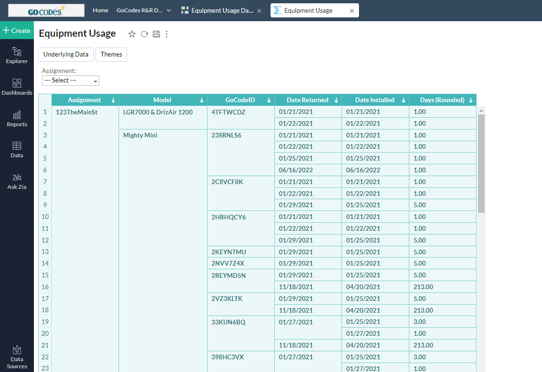This screenshot has height=372, width=542.
Task: Launch Ask Zia assistant
Action: click(16, 182)
